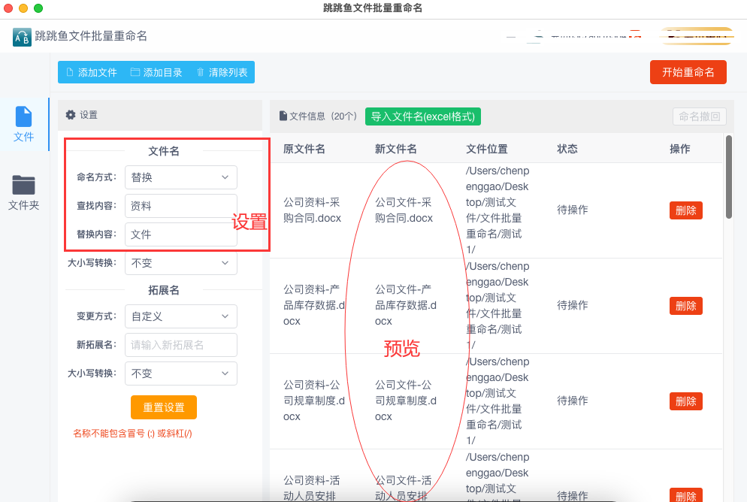Click new name 公司文件-公司规章制度.docx

pyautogui.click(x=405, y=401)
